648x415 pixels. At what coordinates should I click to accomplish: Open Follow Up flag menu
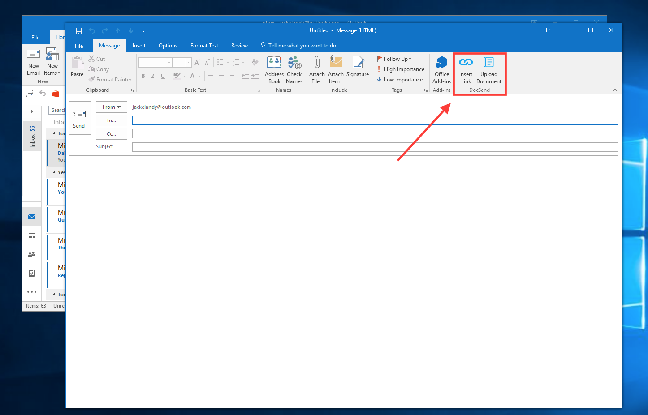394,59
